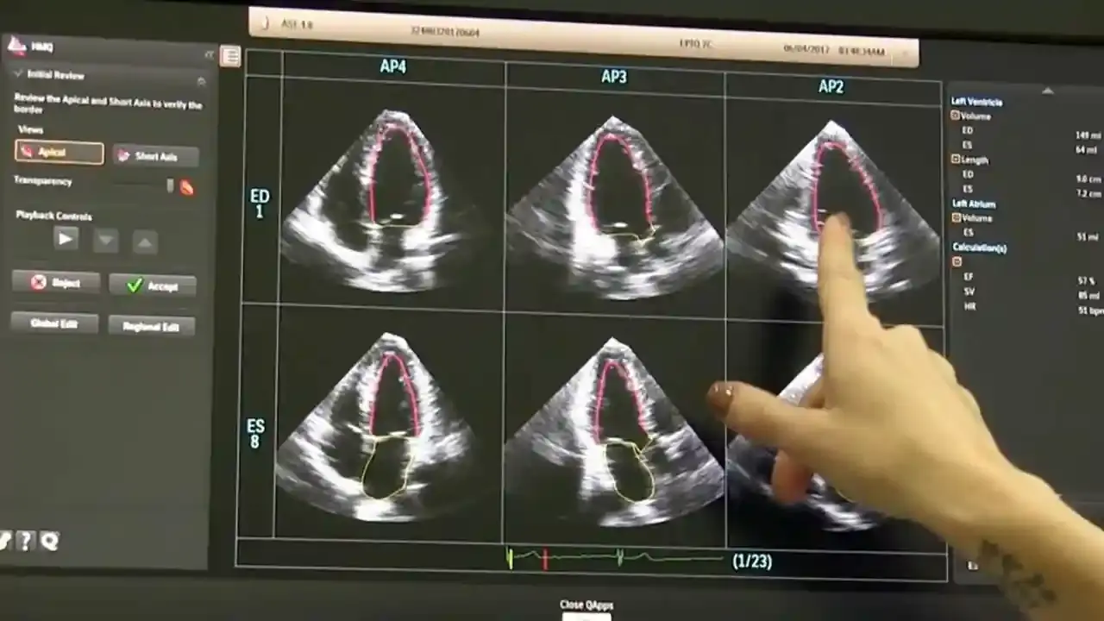Image resolution: width=1104 pixels, height=621 pixels.
Task: Click the red marker on the ECG timeline
Action: click(x=545, y=560)
